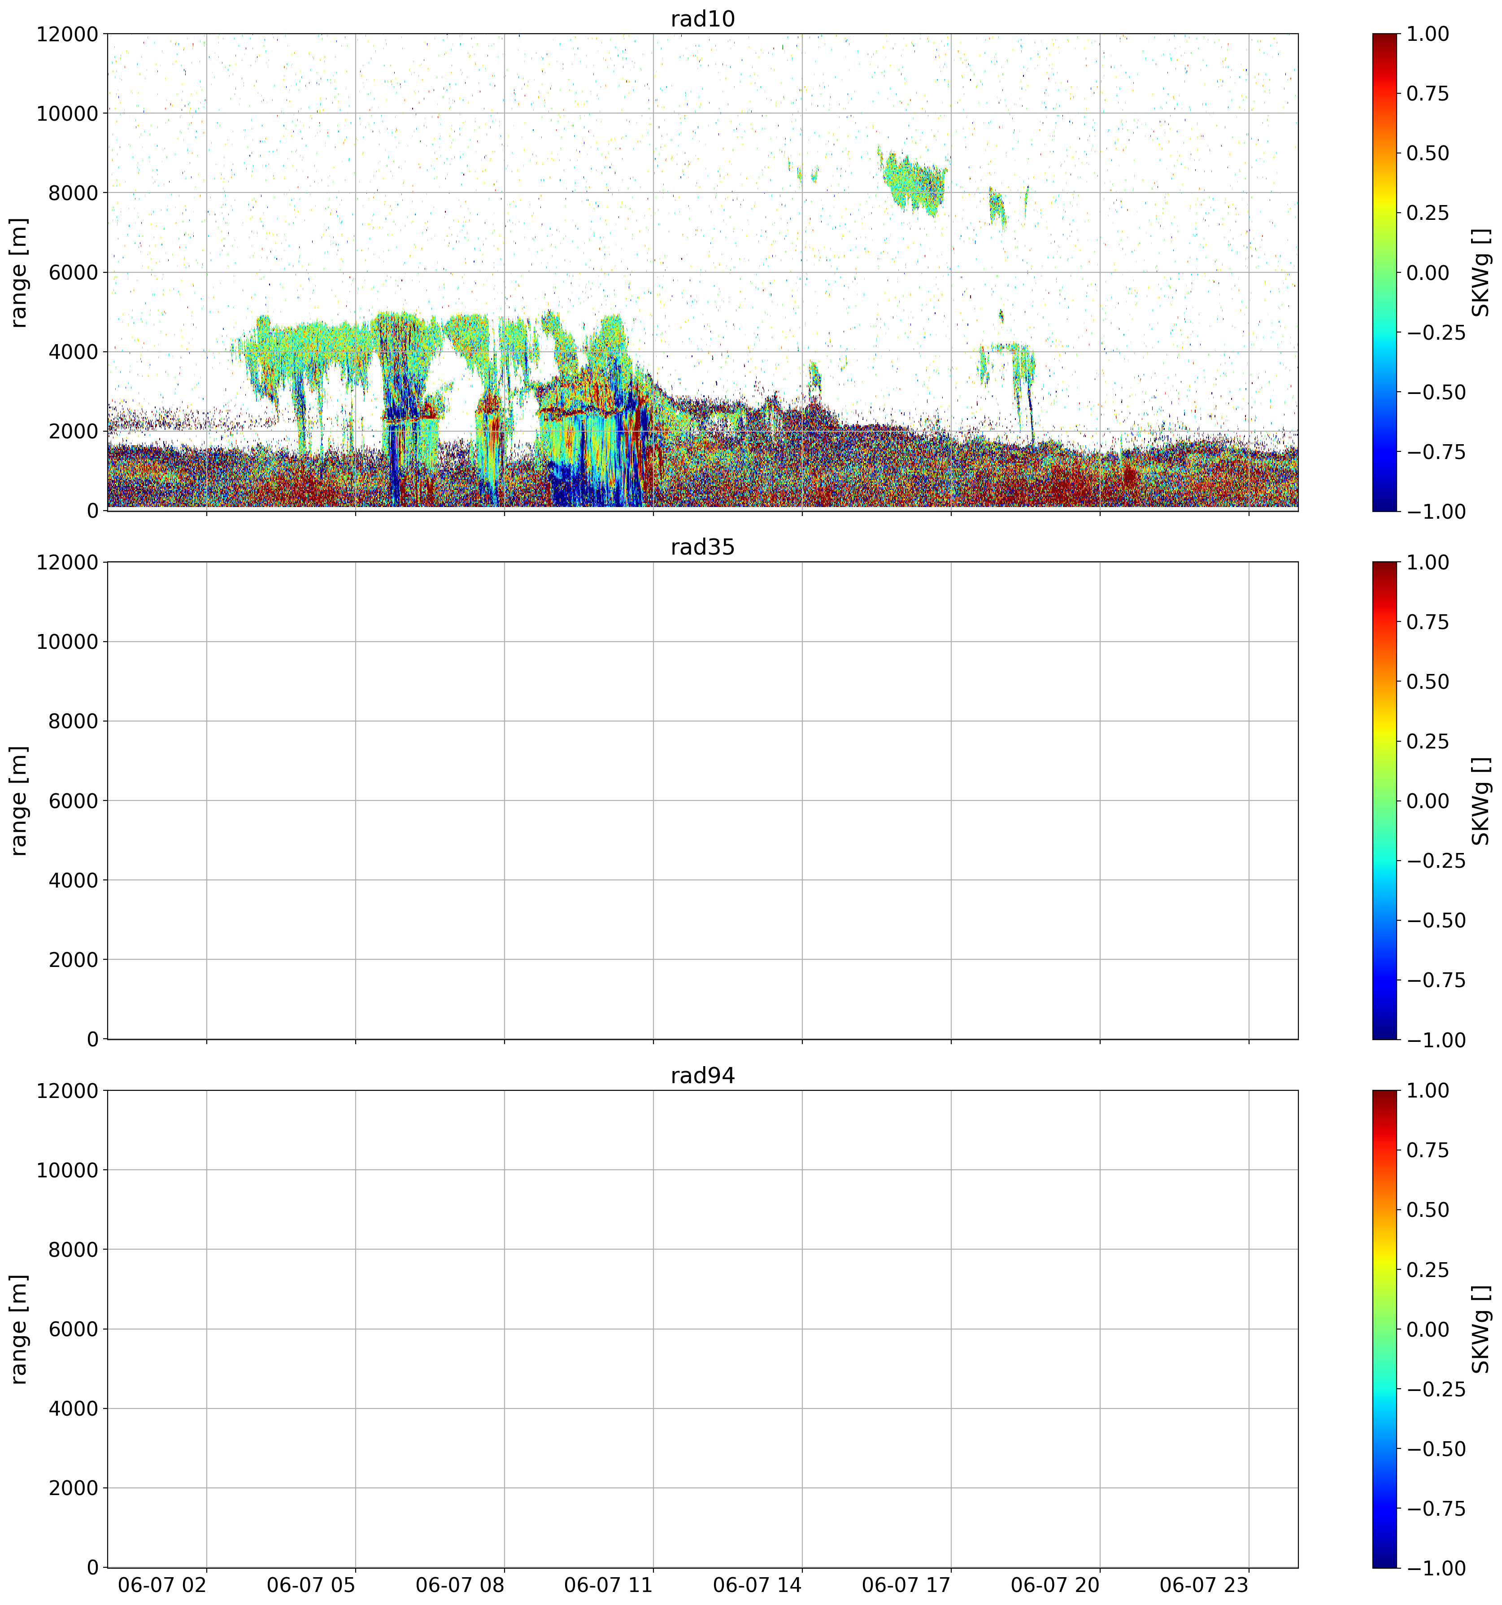Click the 10000 range tick of rad10

tap(68, 114)
